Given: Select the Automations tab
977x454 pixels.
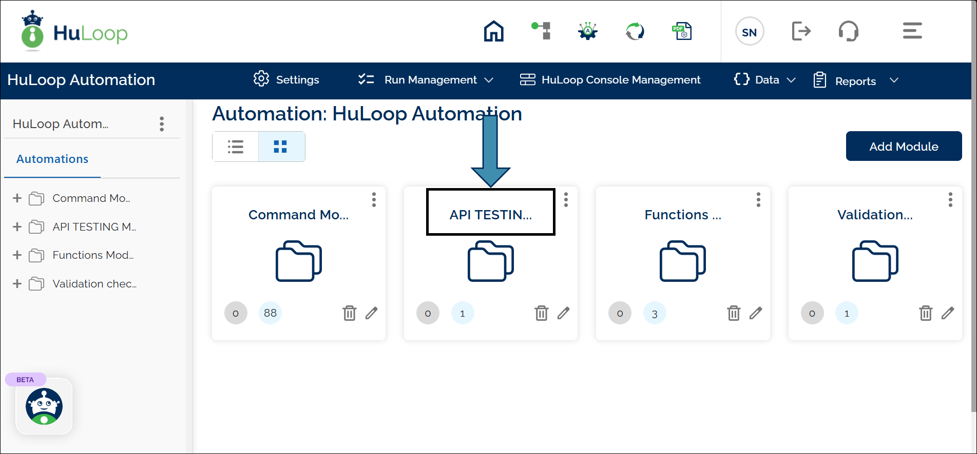Looking at the screenshot, I should point(52,159).
